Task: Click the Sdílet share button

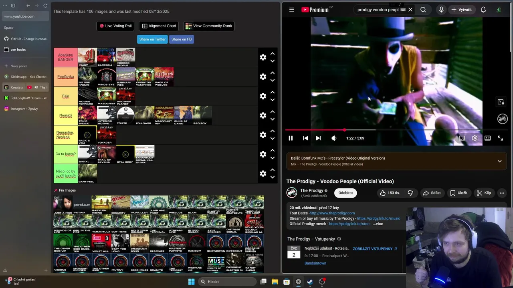Action: coord(432,193)
